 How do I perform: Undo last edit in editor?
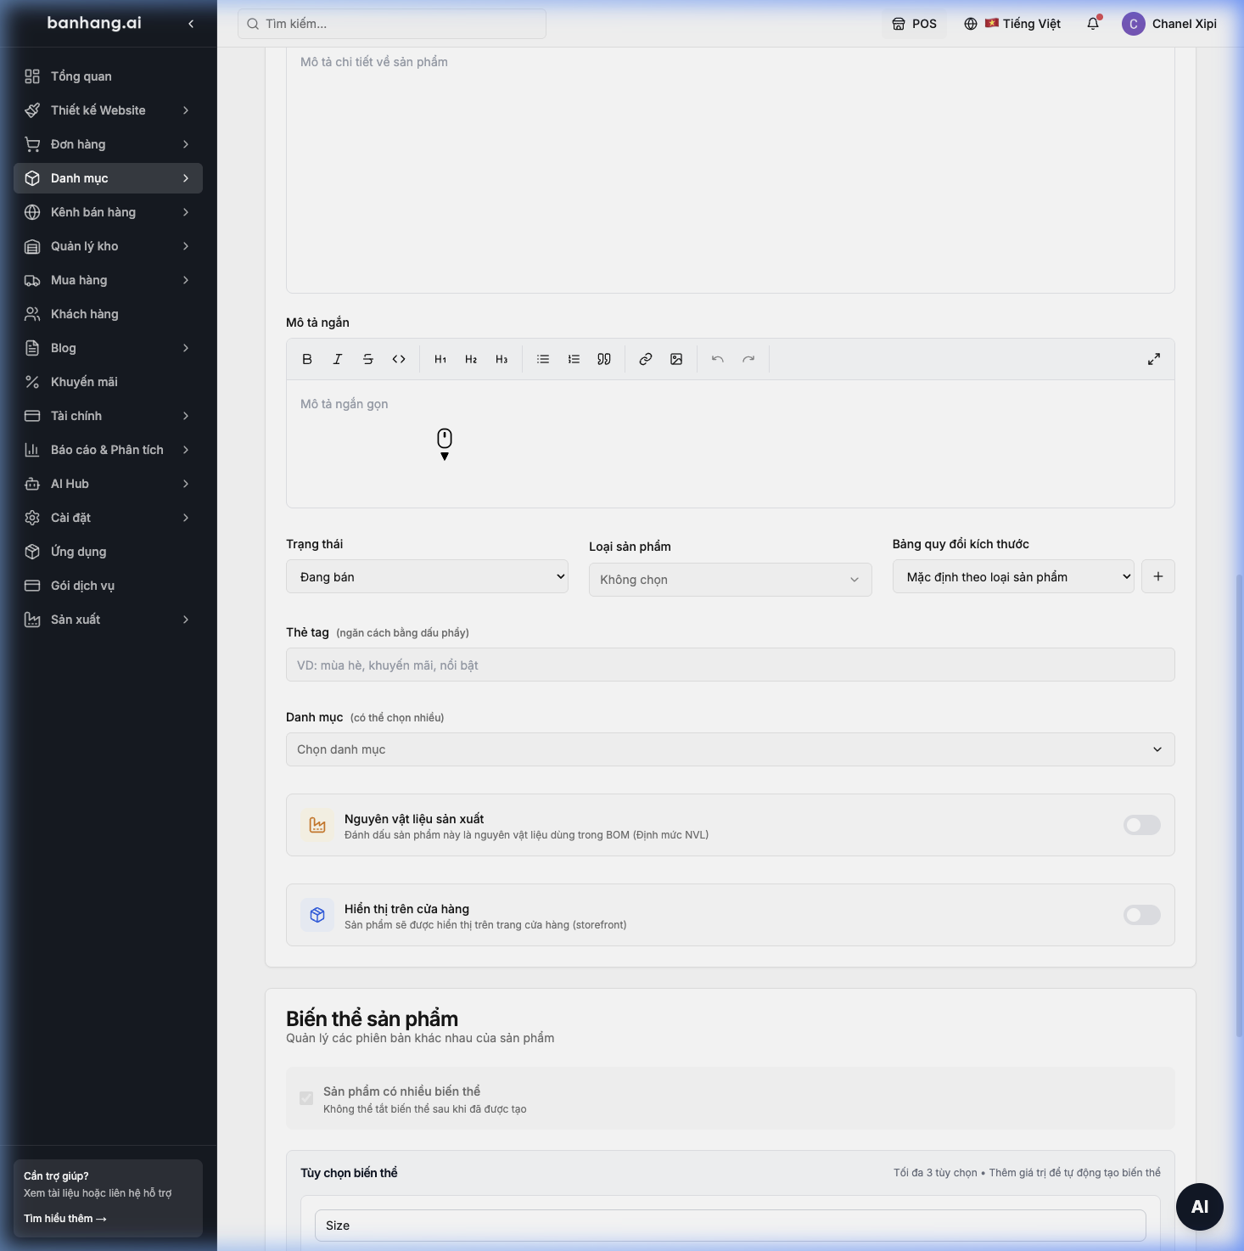pyautogui.click(x=718, y=359)
